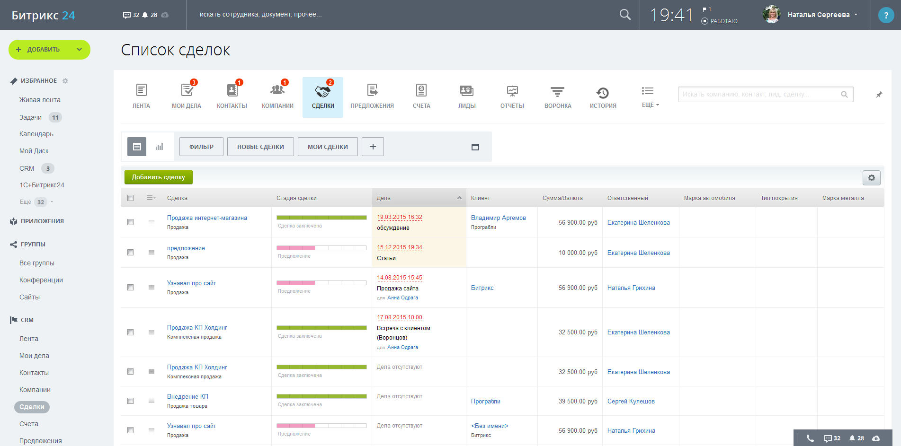
Task: Click stage progress bar for Внедрение КП
Action: pyautogui.click(x=321, y=396)
